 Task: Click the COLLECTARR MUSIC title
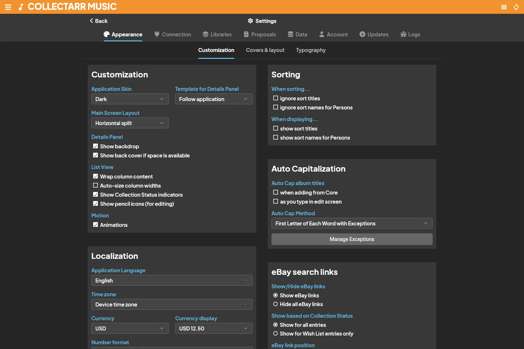click(x=72, y=7)
